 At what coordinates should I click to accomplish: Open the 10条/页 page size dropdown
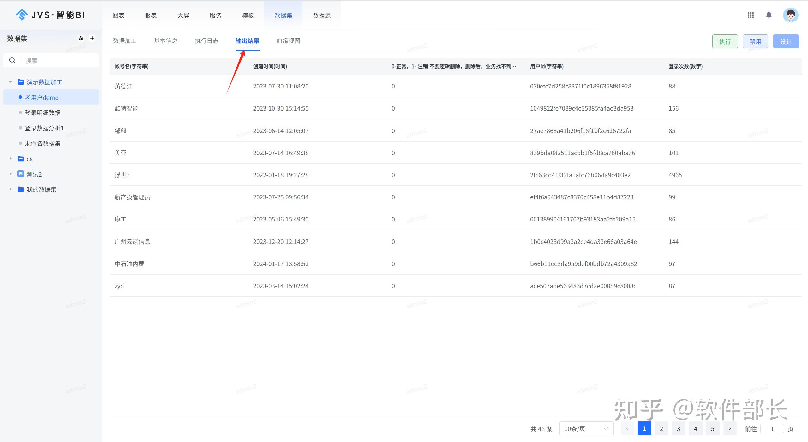click(x=586, y=428)
